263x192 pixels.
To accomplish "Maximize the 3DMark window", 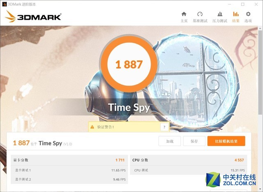I will point(242,5).
